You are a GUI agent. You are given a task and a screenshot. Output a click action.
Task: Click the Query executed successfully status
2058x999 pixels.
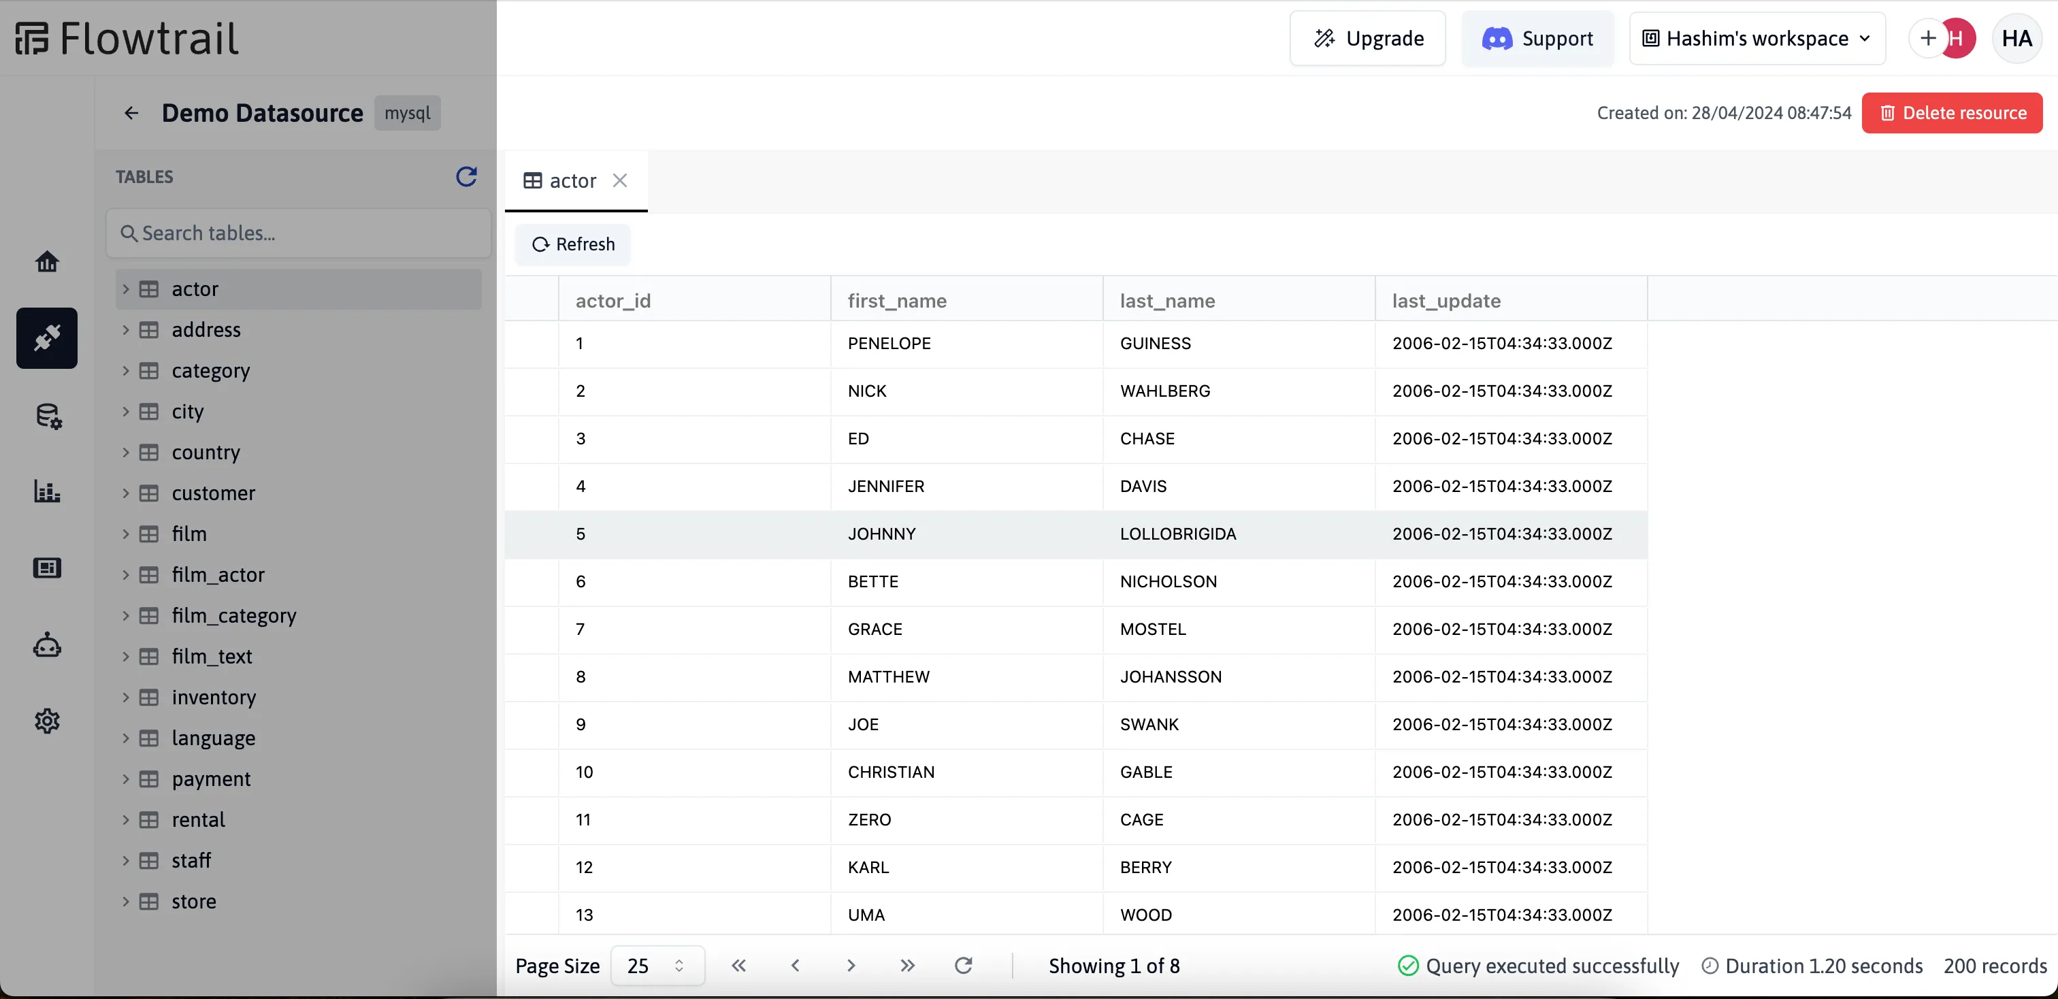pyautogui.click(x=1539, y=966)
